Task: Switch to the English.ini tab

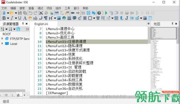Action: point(41,24)
